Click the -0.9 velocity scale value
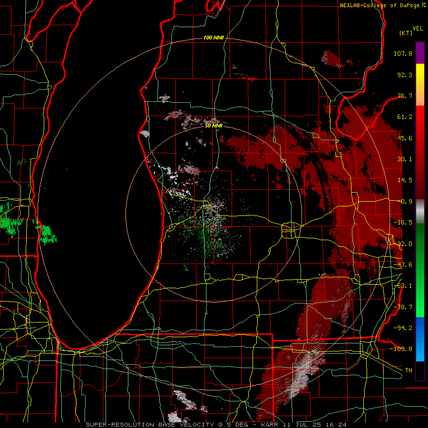428x428 pixels. (407, 202)
